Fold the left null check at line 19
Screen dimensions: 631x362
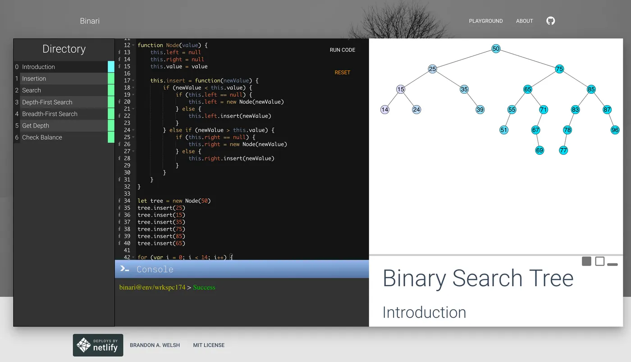point(133,95)
